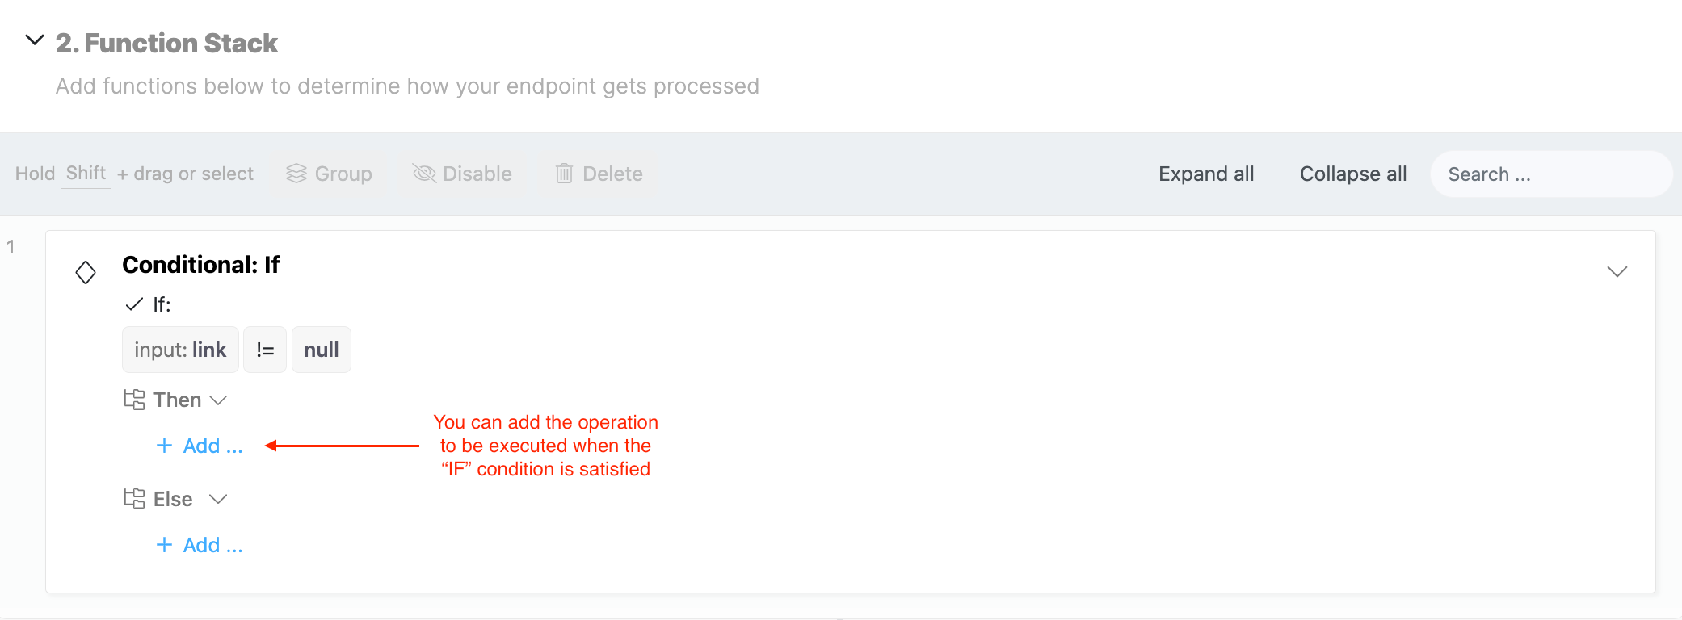Click the Else branch tree icon
The height and width of the screenshot is (620, 1682).
coord(134,499)
